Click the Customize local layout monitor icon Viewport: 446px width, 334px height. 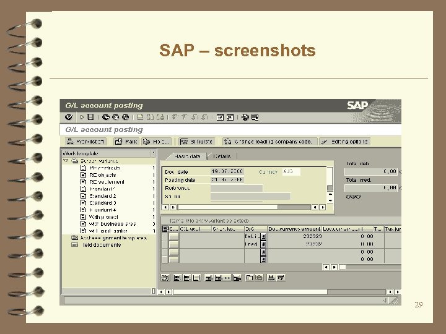coord(255,117)
